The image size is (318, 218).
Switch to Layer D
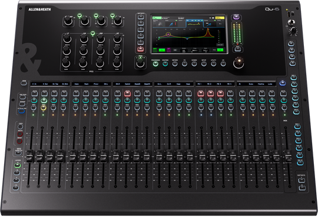click(x=16, y=187)
